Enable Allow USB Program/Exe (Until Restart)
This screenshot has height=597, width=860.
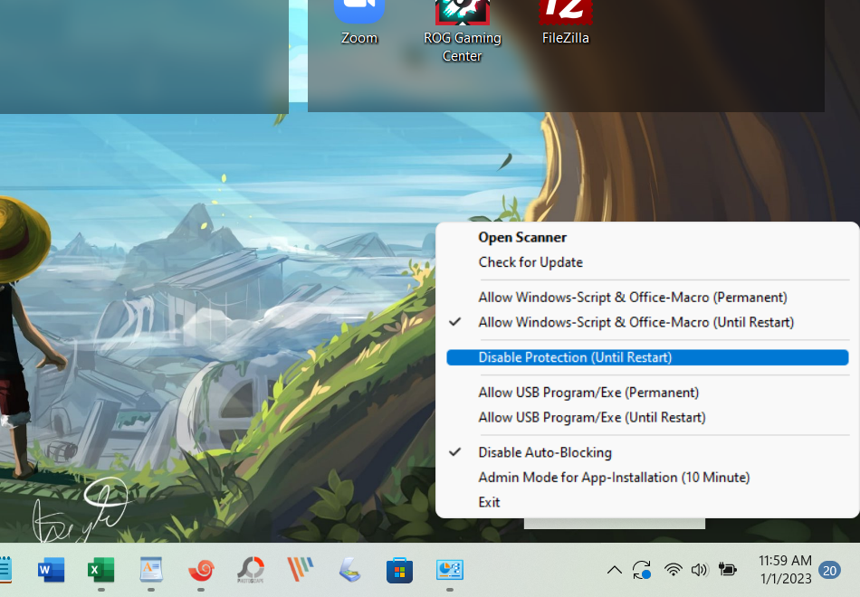coord(648,417)
